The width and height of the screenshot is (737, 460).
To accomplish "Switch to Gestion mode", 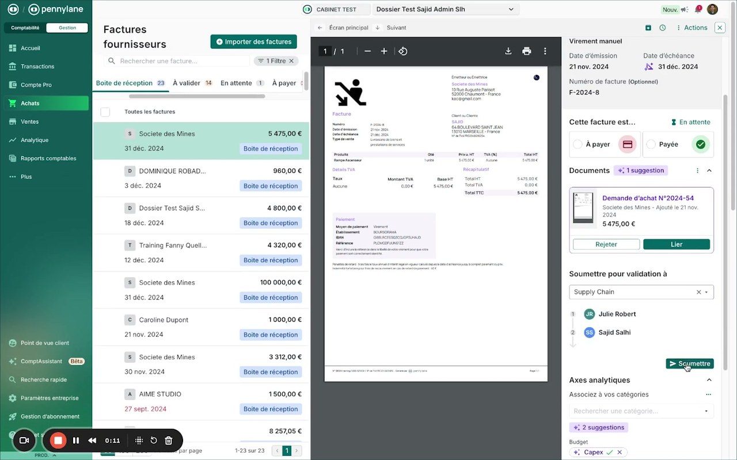I will click(x=67, y=28).
